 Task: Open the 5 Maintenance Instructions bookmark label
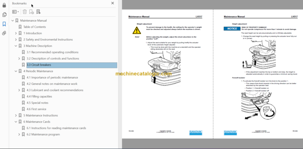point(41,115)
